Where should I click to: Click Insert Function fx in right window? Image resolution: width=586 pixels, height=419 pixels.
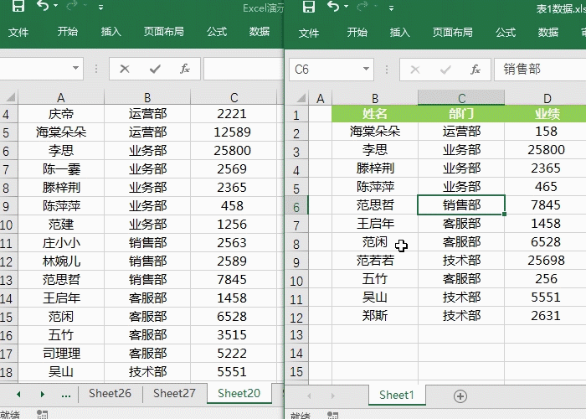tap(475, 70)
